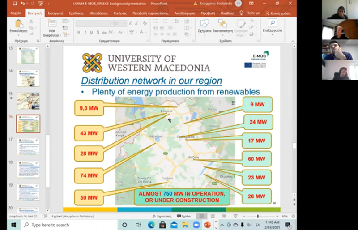Image resolution: width=358 pixels, height=230 pixels.
Task: Select slide 19 thumbnail
Action: coord(28,192)
